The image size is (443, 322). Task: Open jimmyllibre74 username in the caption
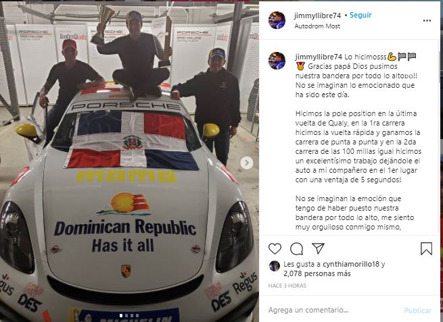pyautogui.click(x=319, y=57)
